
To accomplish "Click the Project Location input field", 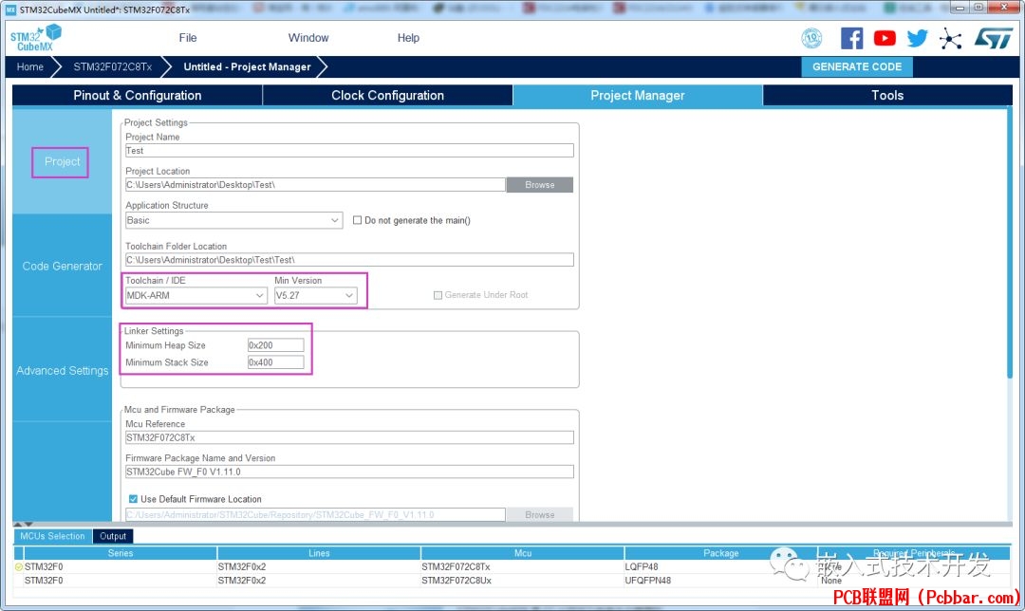I will point(315,185).
